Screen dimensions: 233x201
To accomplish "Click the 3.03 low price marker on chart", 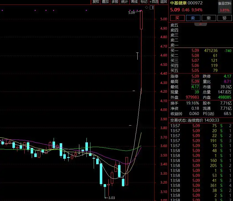I will [111, 198].
